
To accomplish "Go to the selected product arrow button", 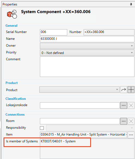I will [x=124, y=89].
